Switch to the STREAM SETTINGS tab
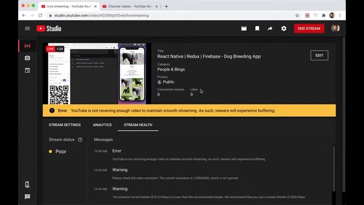The image size is (364, 205). click(65, 125)
